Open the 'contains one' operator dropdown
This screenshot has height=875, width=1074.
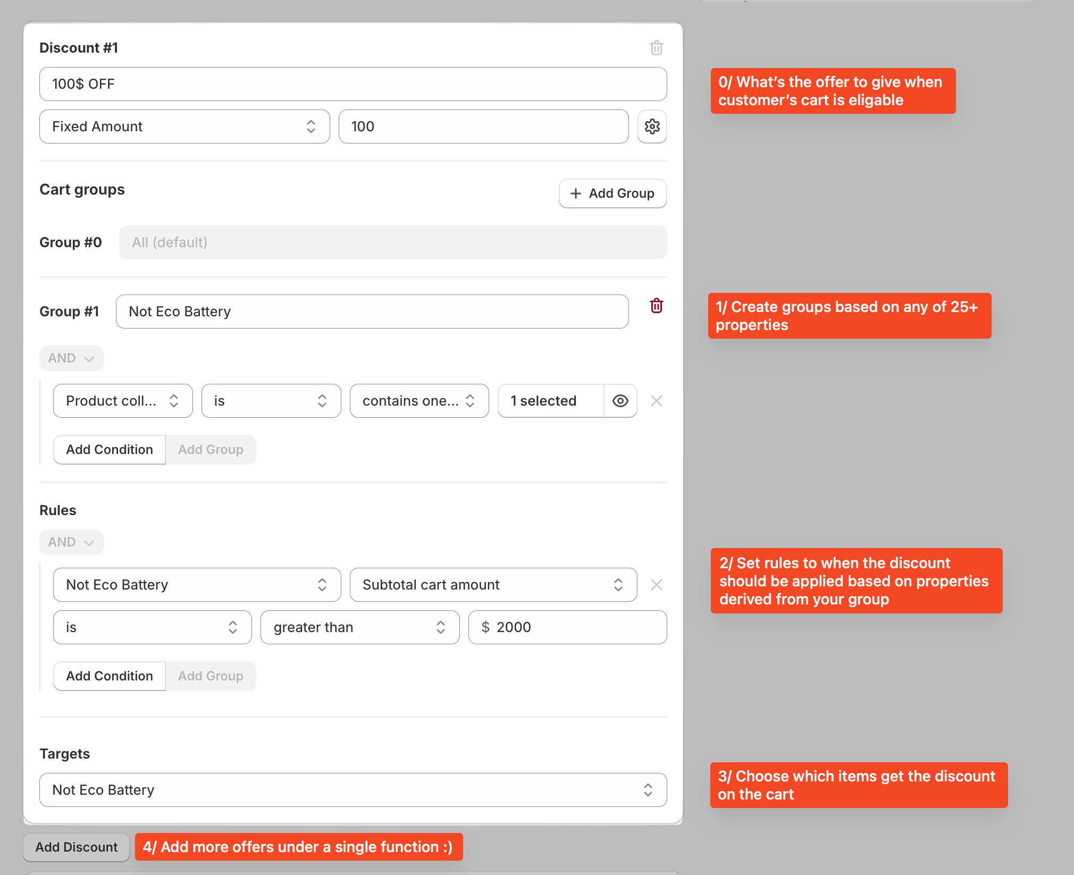click(418, 401)
